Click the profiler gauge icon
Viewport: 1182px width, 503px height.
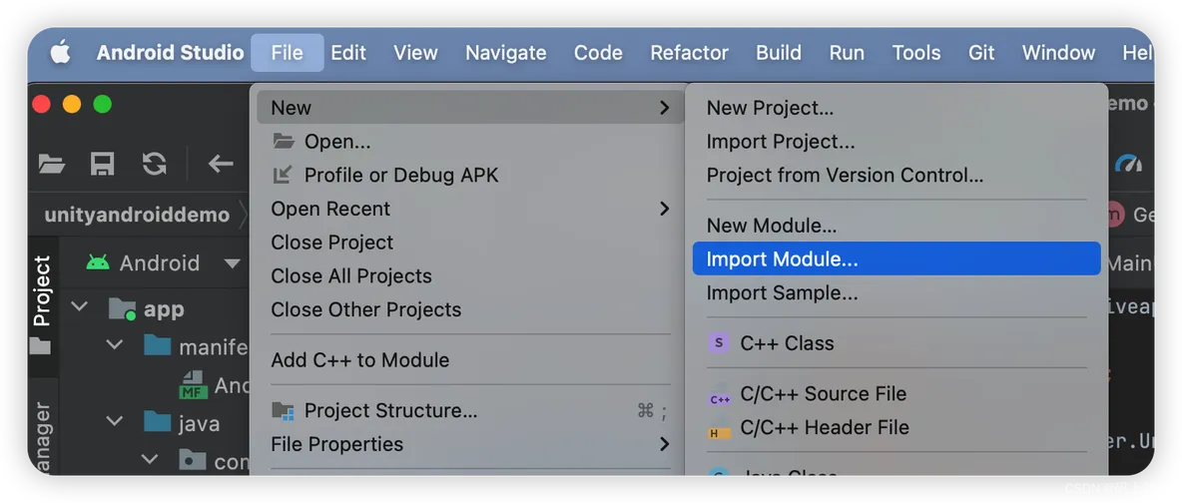pos(1128,163)
